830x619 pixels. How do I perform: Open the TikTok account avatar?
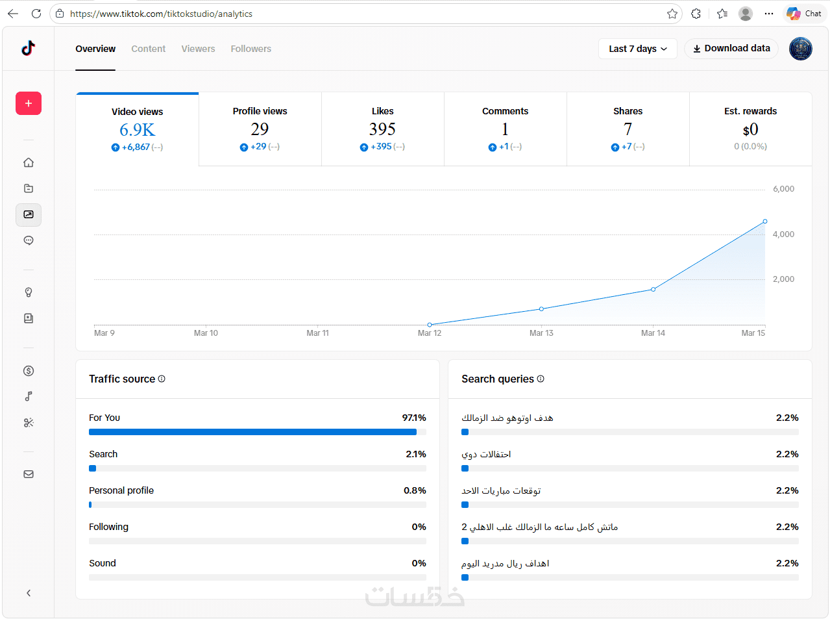(x=801, y=49)
